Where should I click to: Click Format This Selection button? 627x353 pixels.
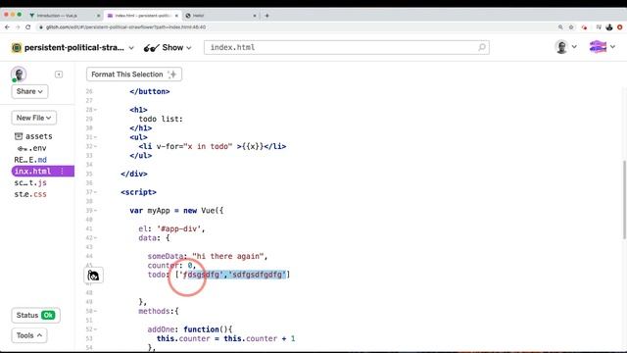(134, 75)
